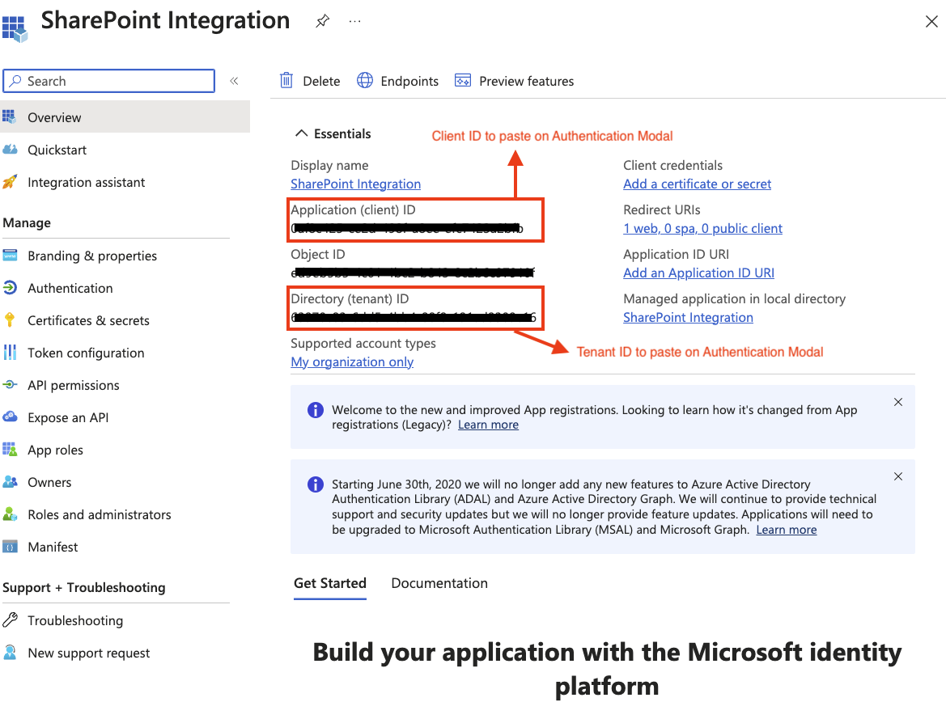Open the redirect URIs link

703,229
